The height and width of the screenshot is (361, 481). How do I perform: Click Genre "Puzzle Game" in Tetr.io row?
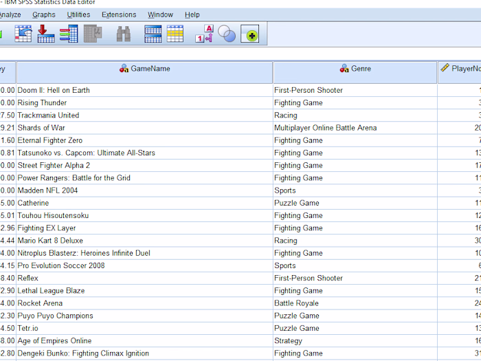[x=355, y=329]
